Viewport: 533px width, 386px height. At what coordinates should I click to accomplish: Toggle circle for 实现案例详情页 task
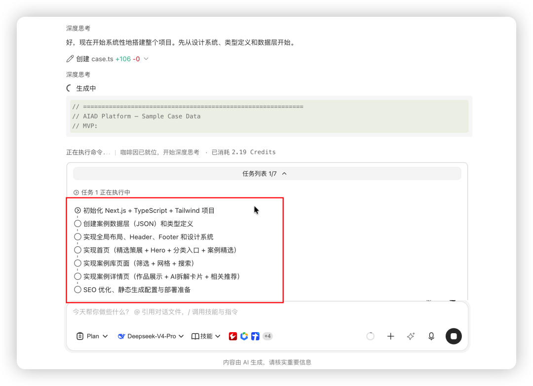click(77, 276)
